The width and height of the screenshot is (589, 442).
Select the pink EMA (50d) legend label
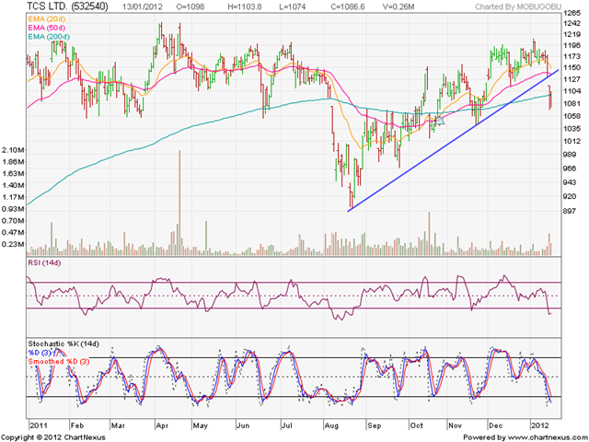pos(47,28)
